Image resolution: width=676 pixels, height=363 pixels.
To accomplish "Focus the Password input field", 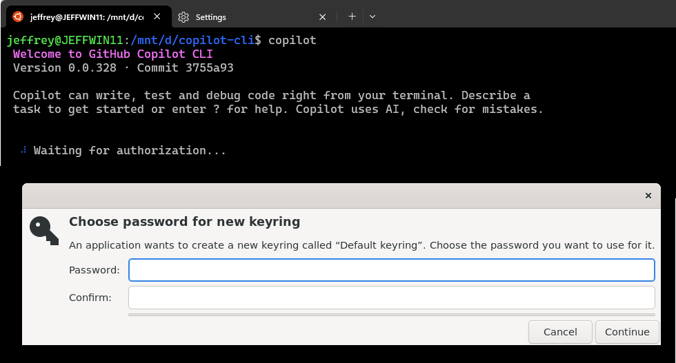I will (391, 270).
